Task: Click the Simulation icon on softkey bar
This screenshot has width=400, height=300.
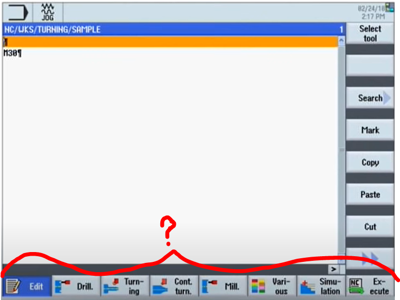Action: pos(307,287)
